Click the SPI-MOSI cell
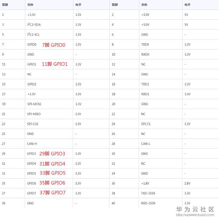The image size is (219, 220). tap(34, 104)
